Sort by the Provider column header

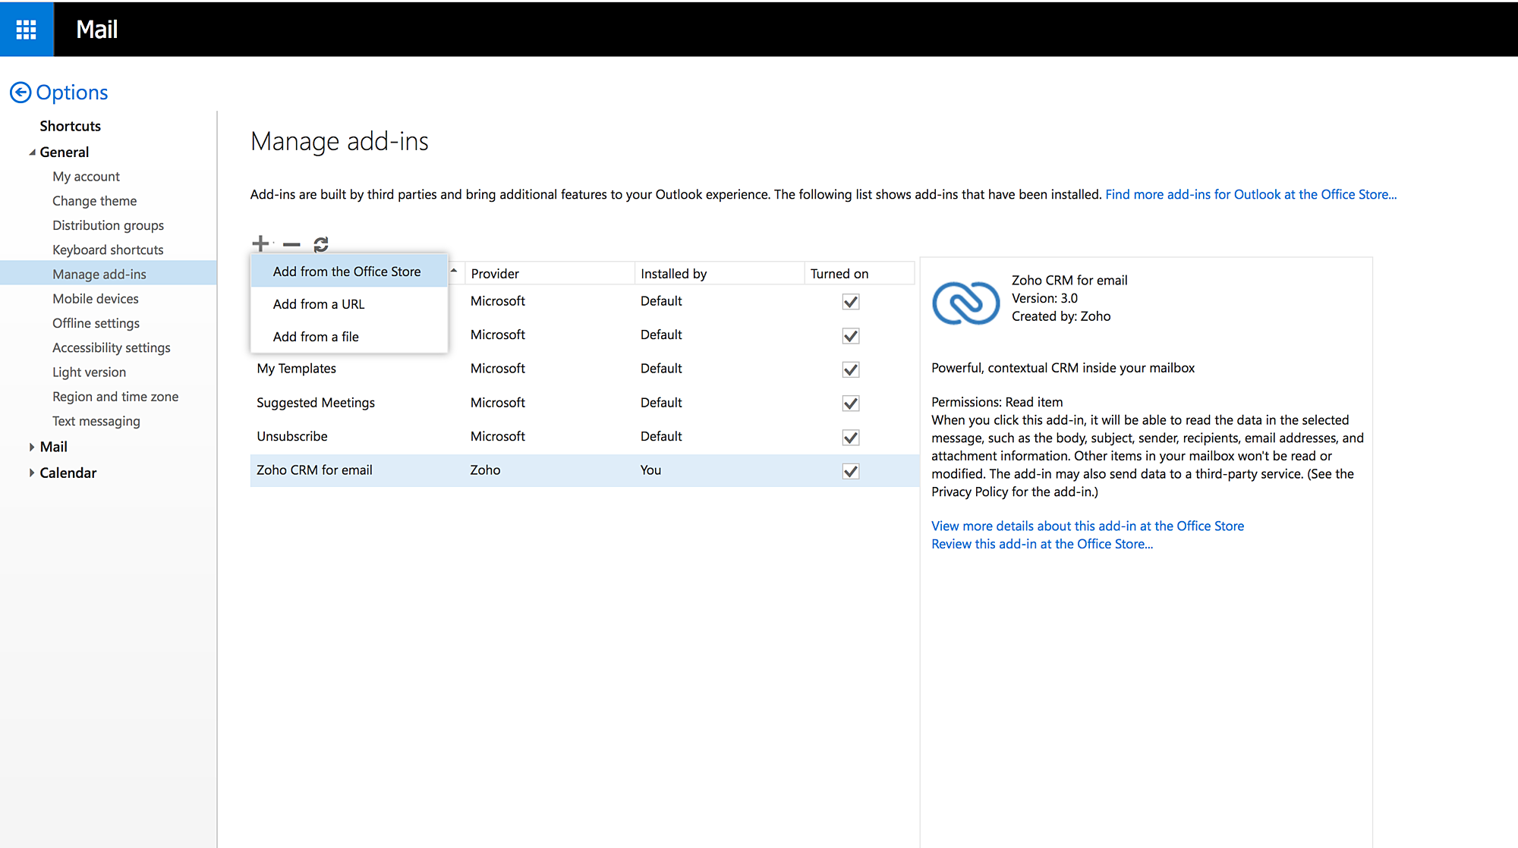click(495, 274)
